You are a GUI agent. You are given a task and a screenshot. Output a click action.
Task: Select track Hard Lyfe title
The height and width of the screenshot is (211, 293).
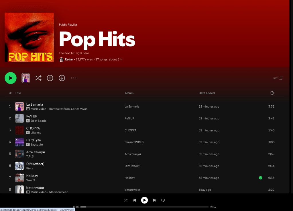pyautogui.click(x=34, y=140)
